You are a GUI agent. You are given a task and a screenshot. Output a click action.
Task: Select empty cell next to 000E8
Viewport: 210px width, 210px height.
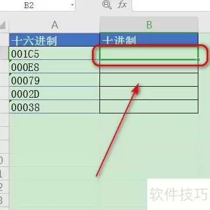[149, 66]
